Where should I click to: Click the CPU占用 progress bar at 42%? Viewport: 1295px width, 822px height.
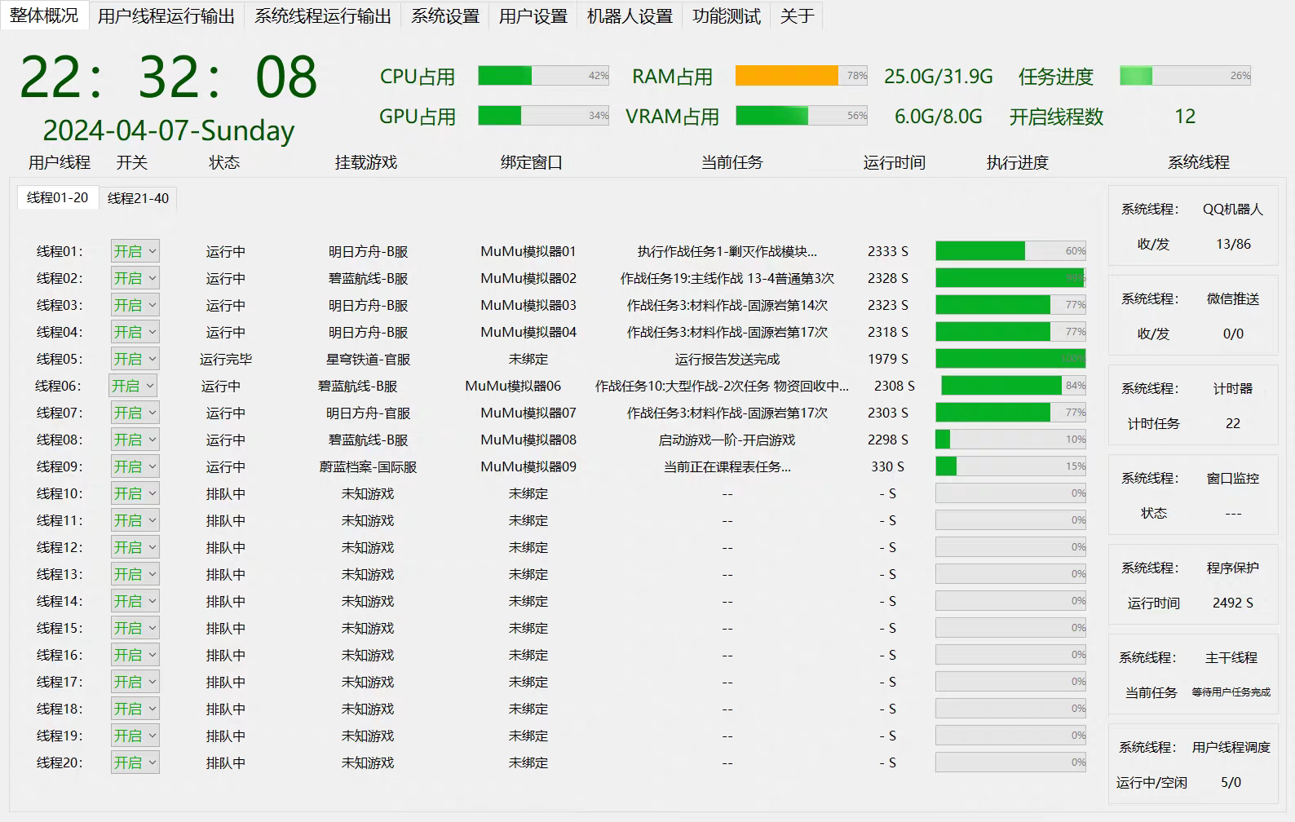(544, 76)
